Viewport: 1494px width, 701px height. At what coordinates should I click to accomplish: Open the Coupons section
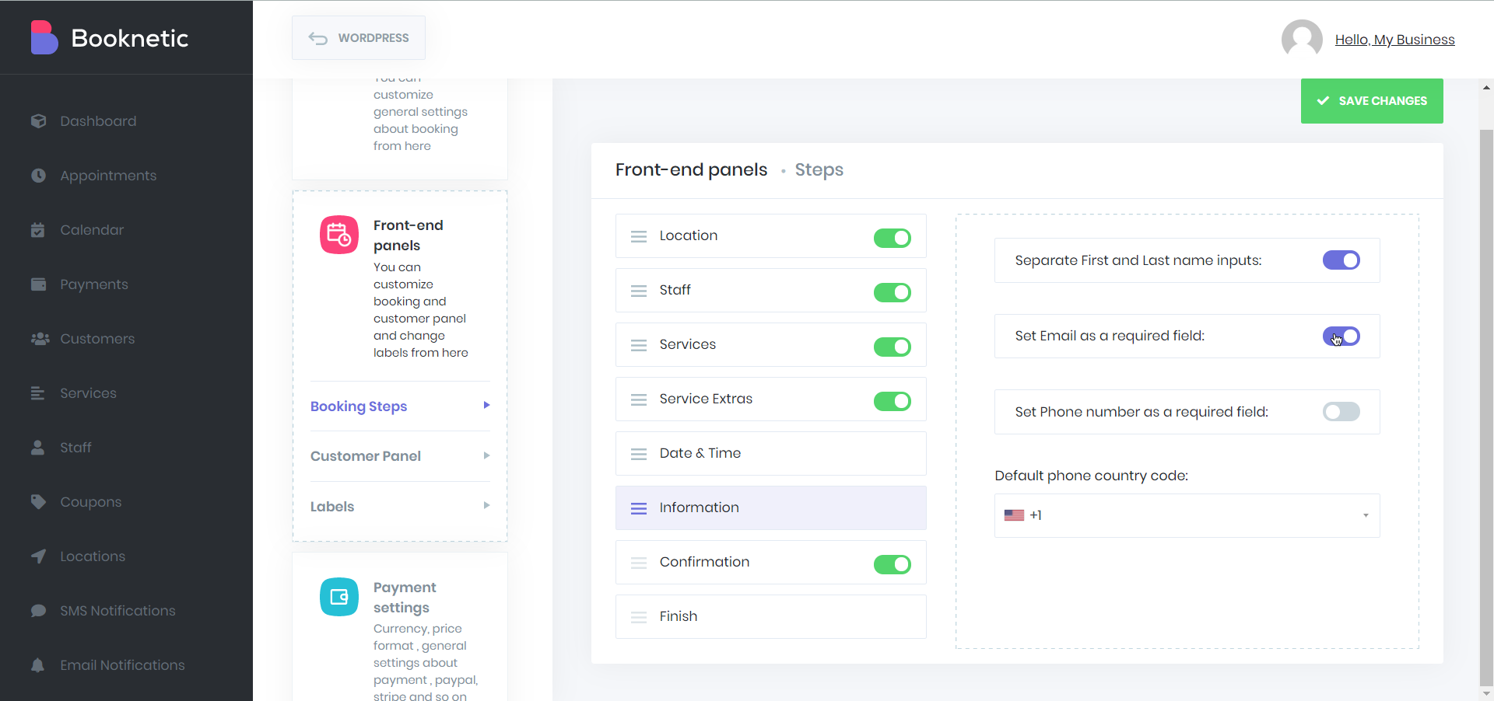pyautogui.click(x=90, y=501)
